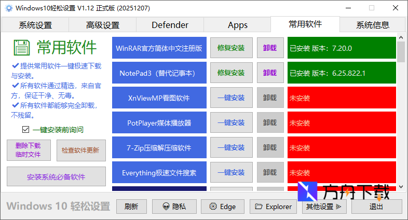Click 安装系统必备软件 button

point(56,176)
